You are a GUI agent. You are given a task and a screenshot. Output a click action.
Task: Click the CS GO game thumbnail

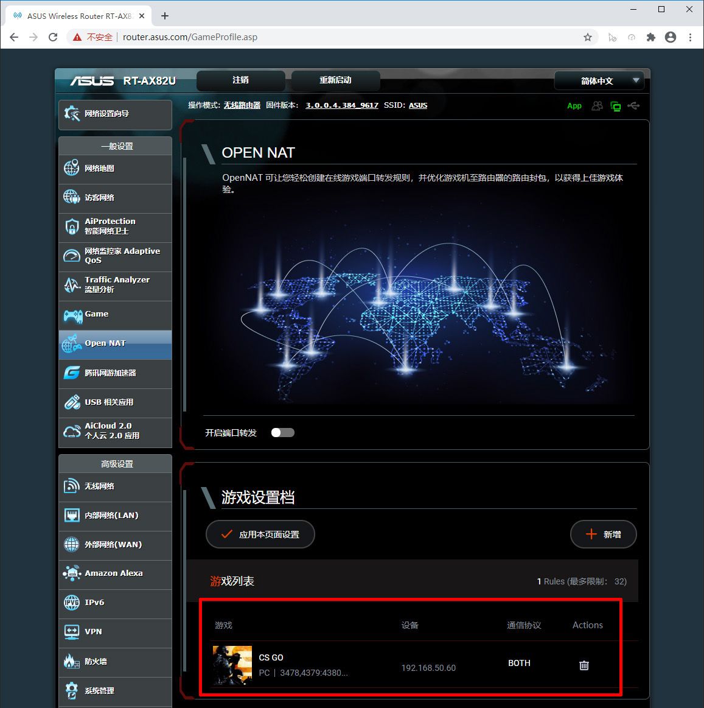[232, 665]
